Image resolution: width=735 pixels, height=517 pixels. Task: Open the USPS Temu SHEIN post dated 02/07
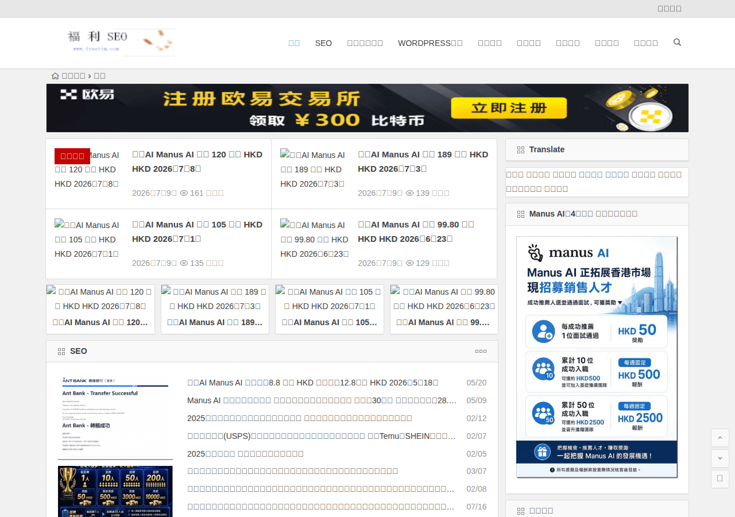pyautogui.click(x=322, y=436)
